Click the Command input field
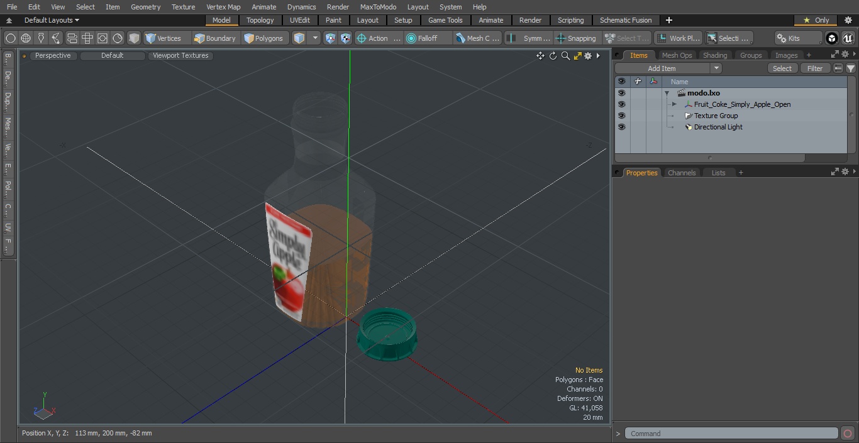This screenshot has width=859, height=443. pos(731,434)
